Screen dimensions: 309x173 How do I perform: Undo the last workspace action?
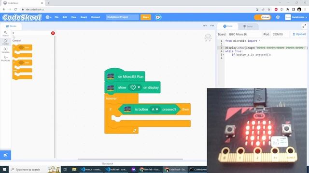(x=205, y=26)
